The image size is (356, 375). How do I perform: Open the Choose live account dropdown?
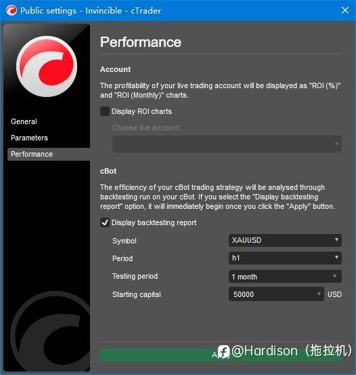pyautogui.click(x=227, y=144)
